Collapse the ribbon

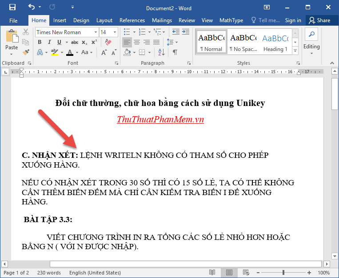click(332, 63)
